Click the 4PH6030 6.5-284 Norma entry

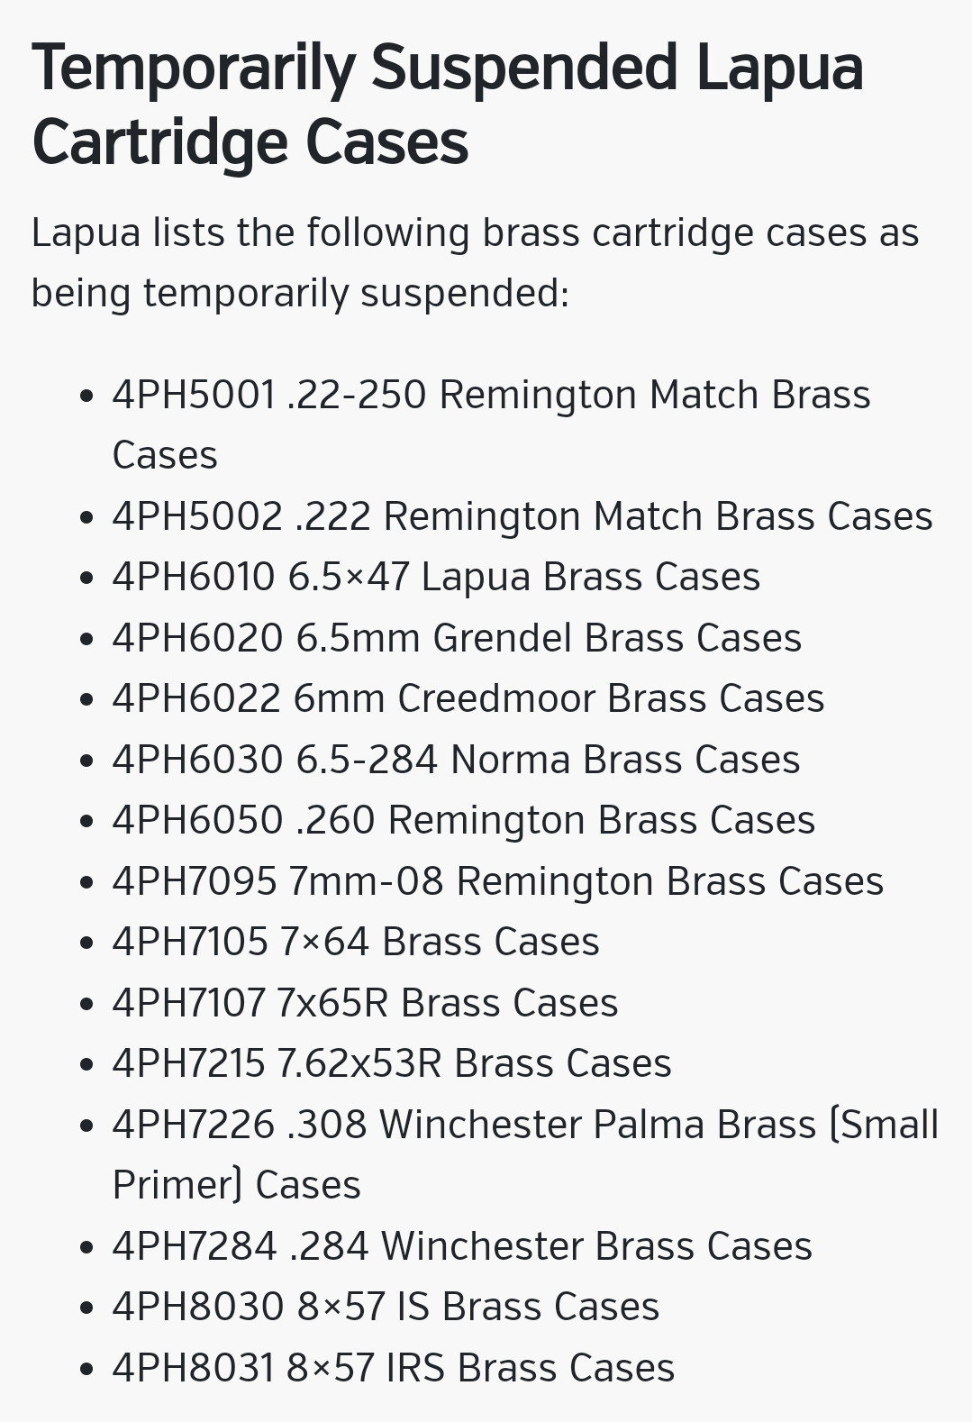coord(456,760)
